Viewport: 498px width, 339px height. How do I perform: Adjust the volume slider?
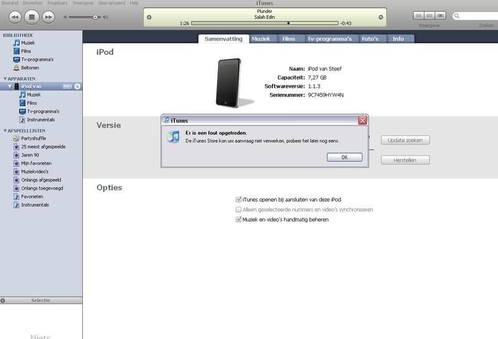click(x=95, y=17)
